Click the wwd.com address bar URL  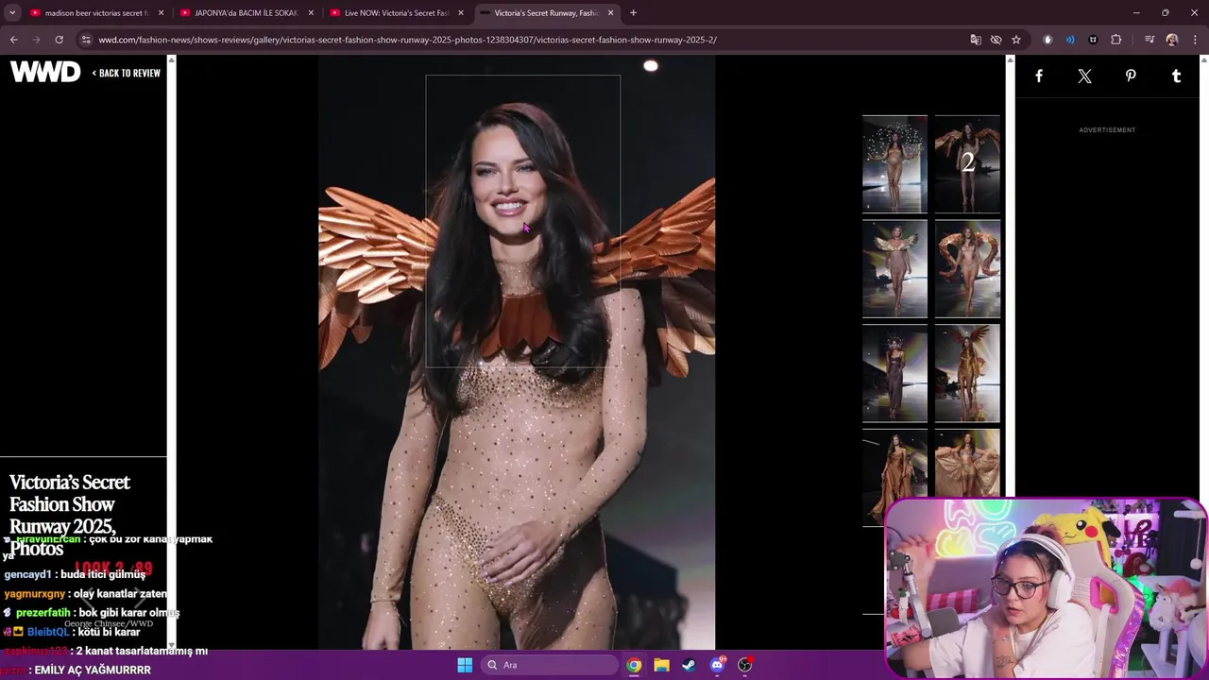(x=407, y=40)
